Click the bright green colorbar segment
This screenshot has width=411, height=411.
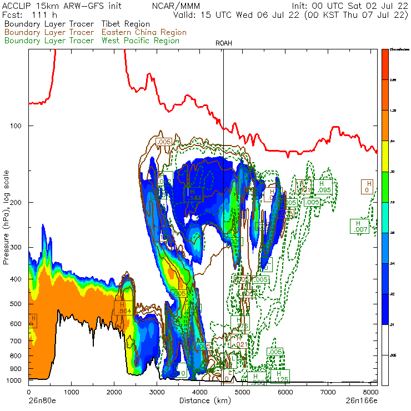pyautogui.click(x=385, y=187)
